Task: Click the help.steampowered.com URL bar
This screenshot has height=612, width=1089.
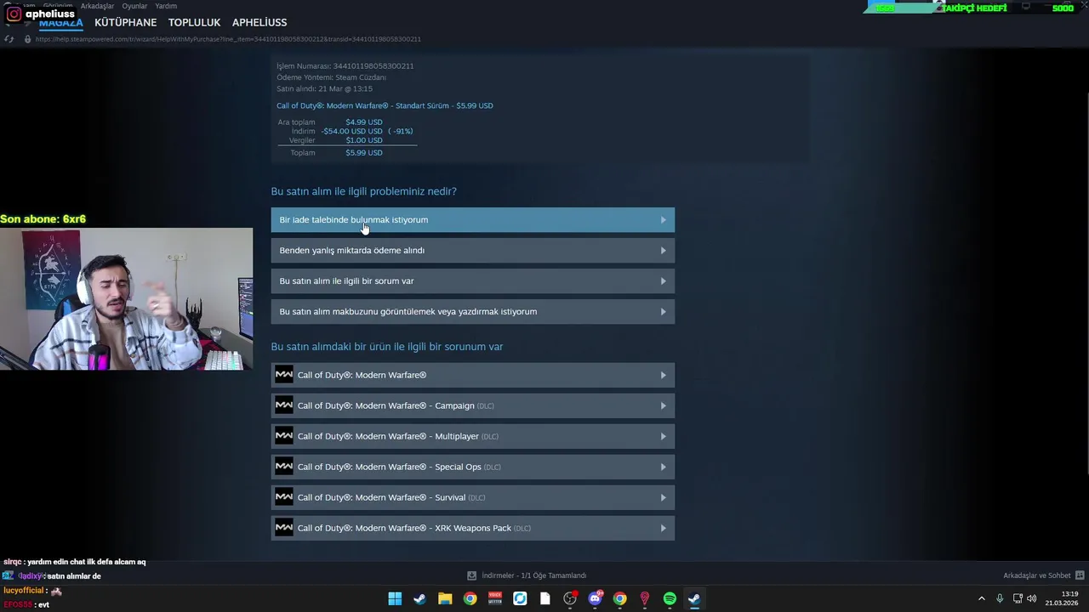Action: pos(228,39)
